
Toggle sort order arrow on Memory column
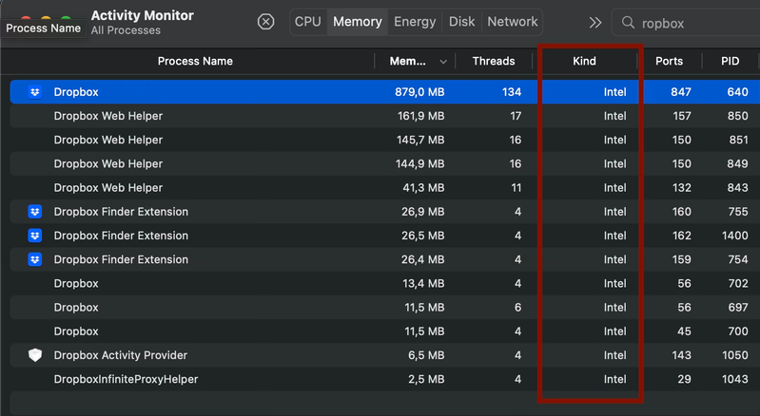coord(443,62)
